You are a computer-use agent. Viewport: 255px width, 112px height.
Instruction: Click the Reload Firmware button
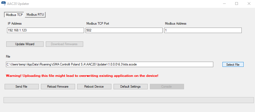point(57,87)
